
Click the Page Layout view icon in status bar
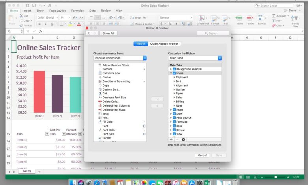click(x=248, y=177)
